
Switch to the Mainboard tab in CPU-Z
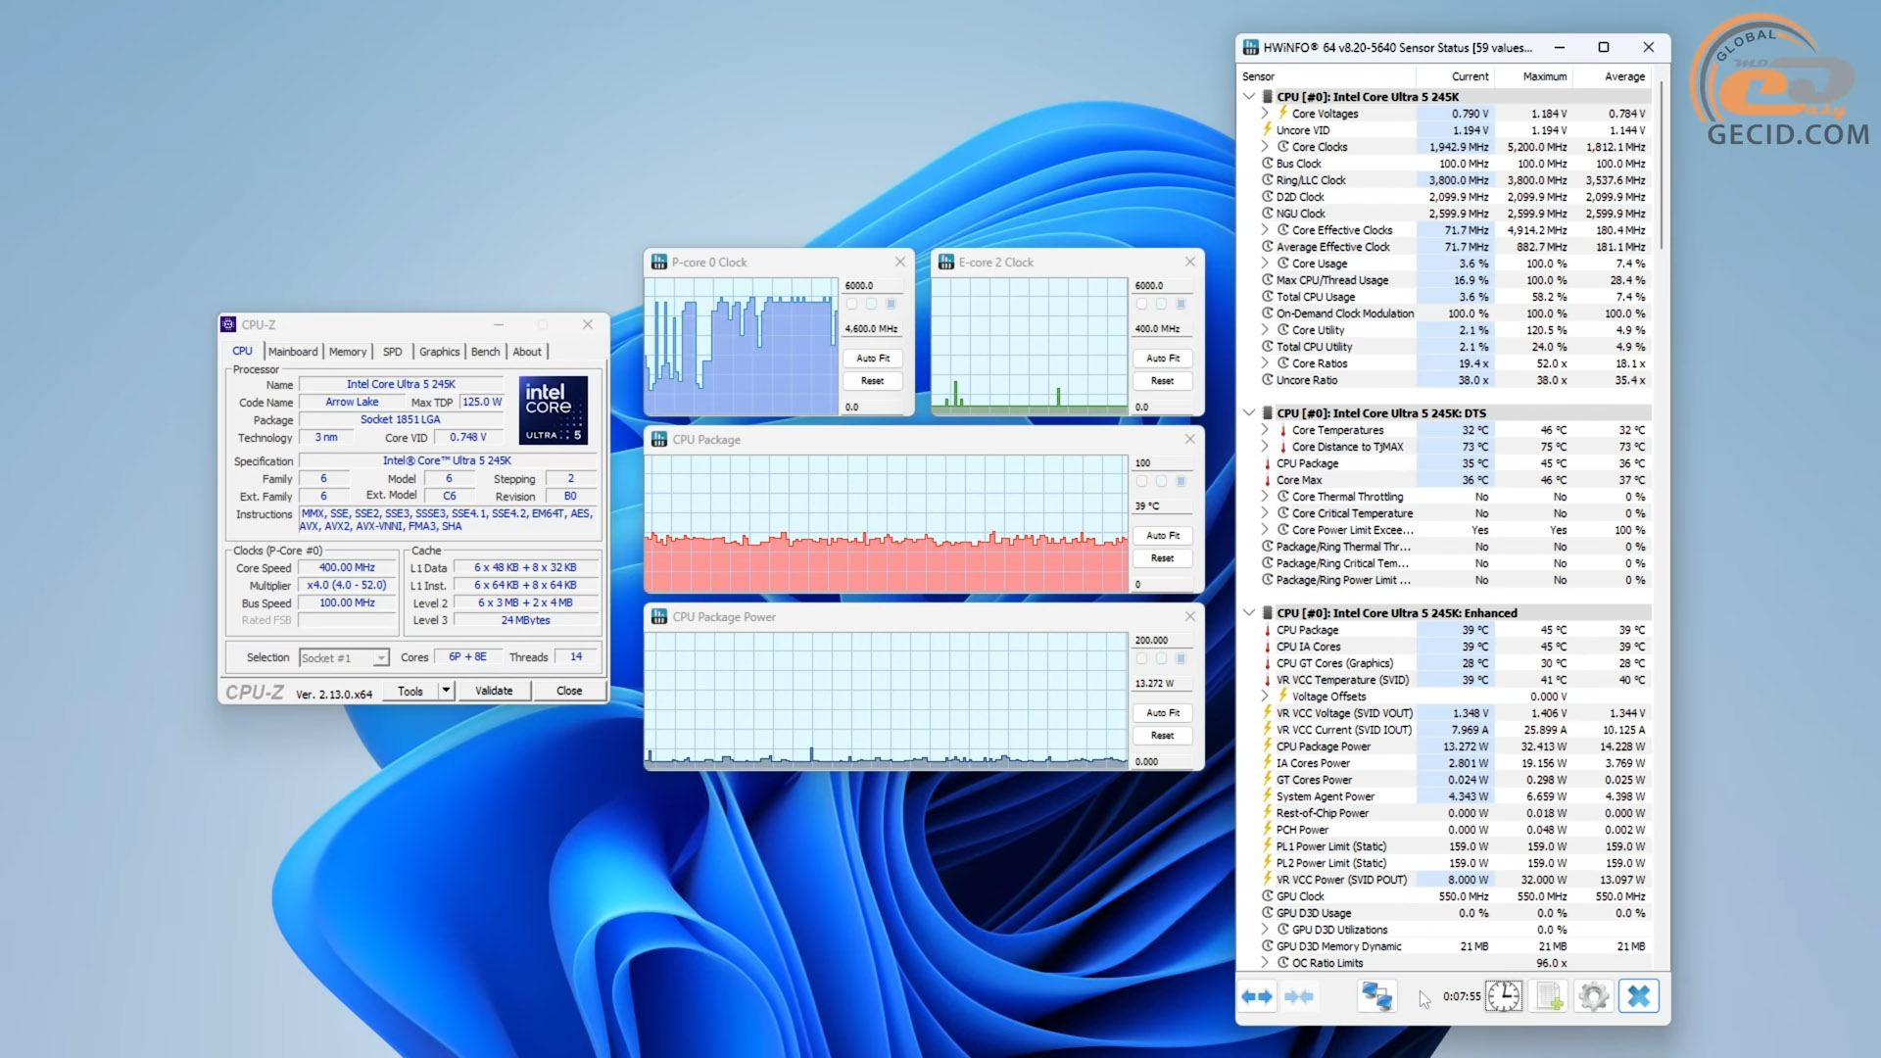point(293,352)
